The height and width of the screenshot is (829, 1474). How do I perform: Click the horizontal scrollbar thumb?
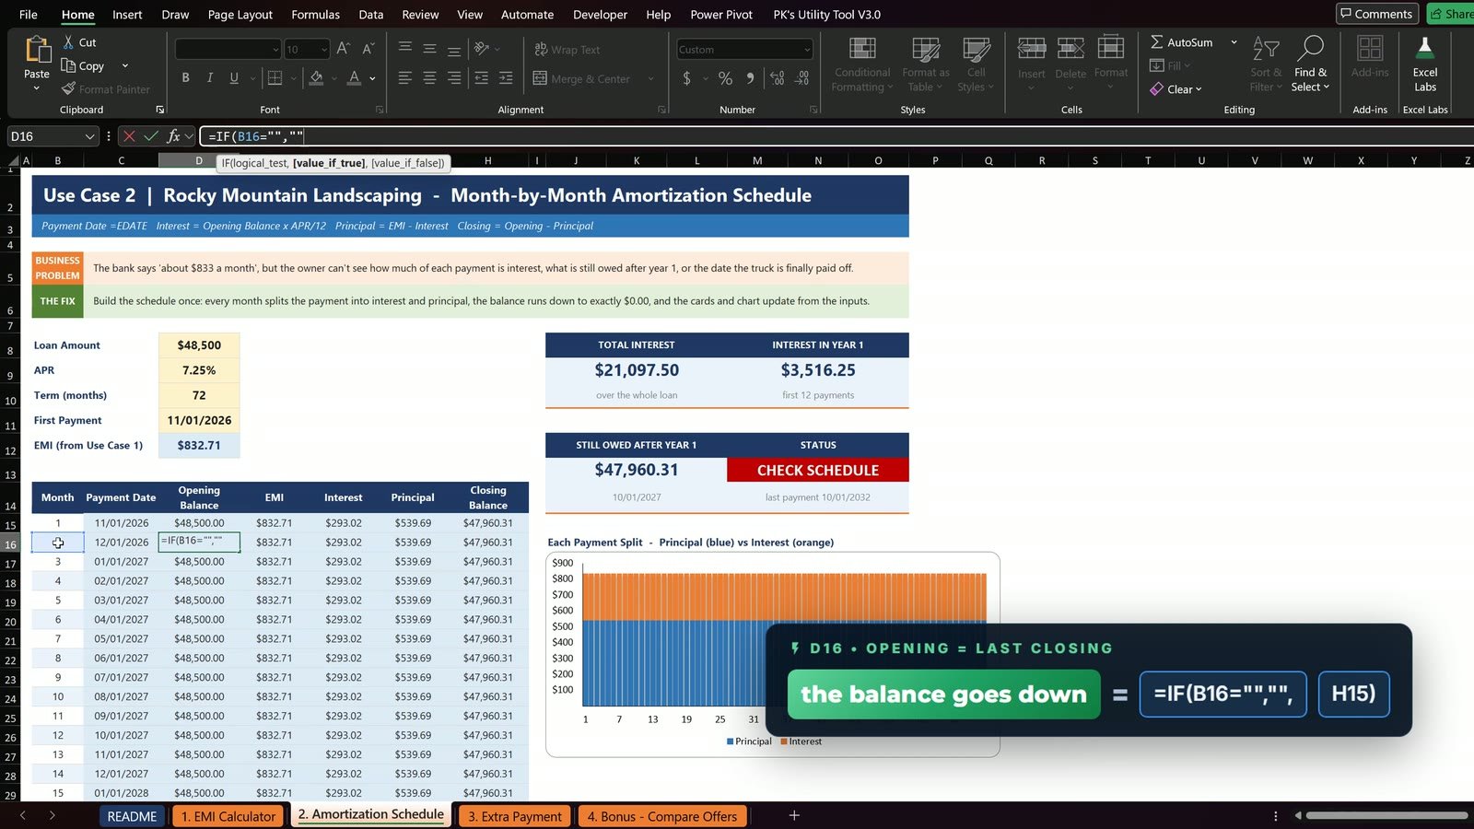click(1386, 815)
